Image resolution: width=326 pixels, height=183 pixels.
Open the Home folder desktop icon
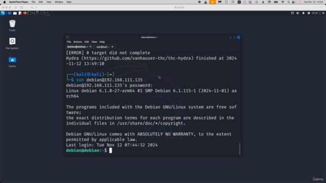click(x=12, y=62)
